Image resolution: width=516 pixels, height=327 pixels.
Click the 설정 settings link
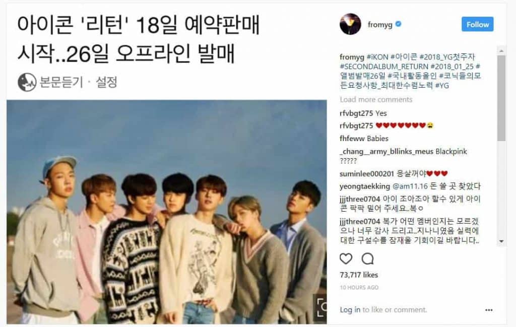pyautogui.click(x=106, y=82)
